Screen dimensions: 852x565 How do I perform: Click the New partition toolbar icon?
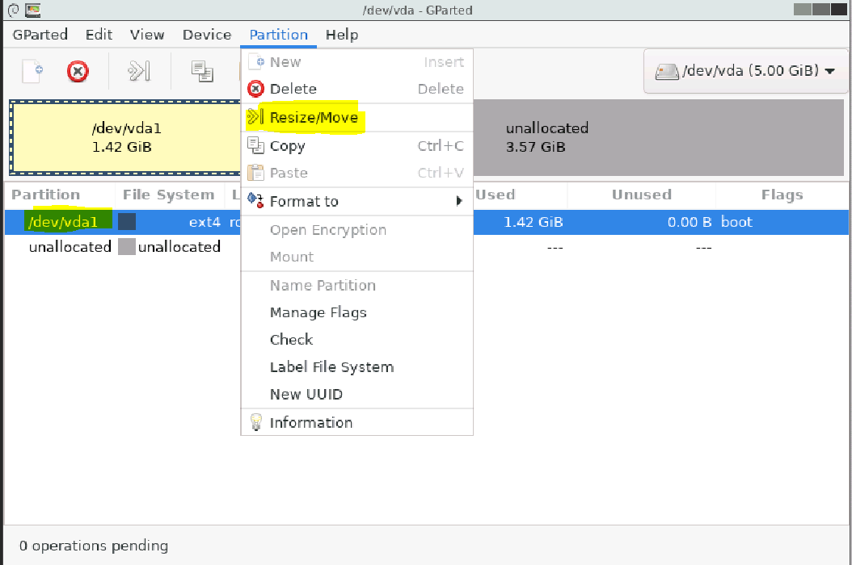(32, 71)
